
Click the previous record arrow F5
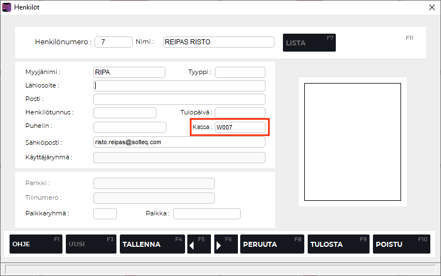coord(199,245)
